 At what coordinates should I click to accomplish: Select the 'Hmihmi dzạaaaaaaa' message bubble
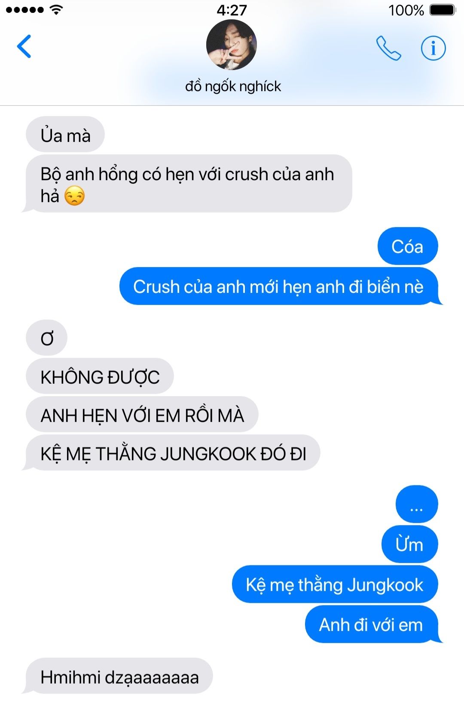tap(119, 676)
